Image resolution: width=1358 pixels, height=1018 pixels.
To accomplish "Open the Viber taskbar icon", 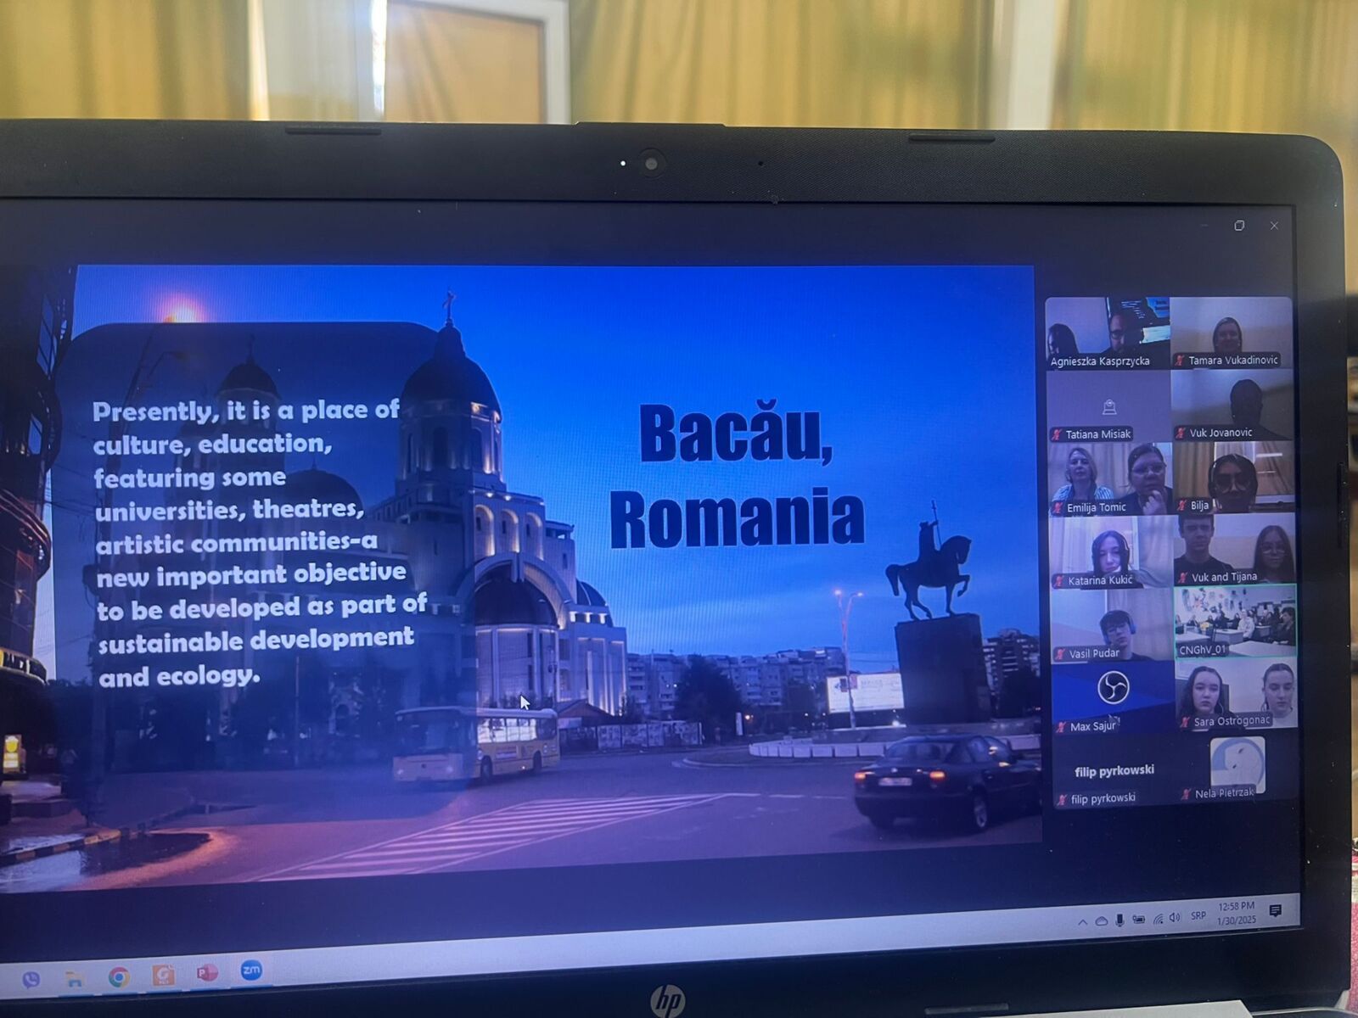I will pos(31,981).
